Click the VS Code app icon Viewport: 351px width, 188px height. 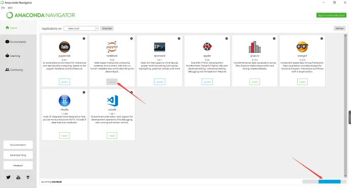pyautogui.click(x=112, y=101)
